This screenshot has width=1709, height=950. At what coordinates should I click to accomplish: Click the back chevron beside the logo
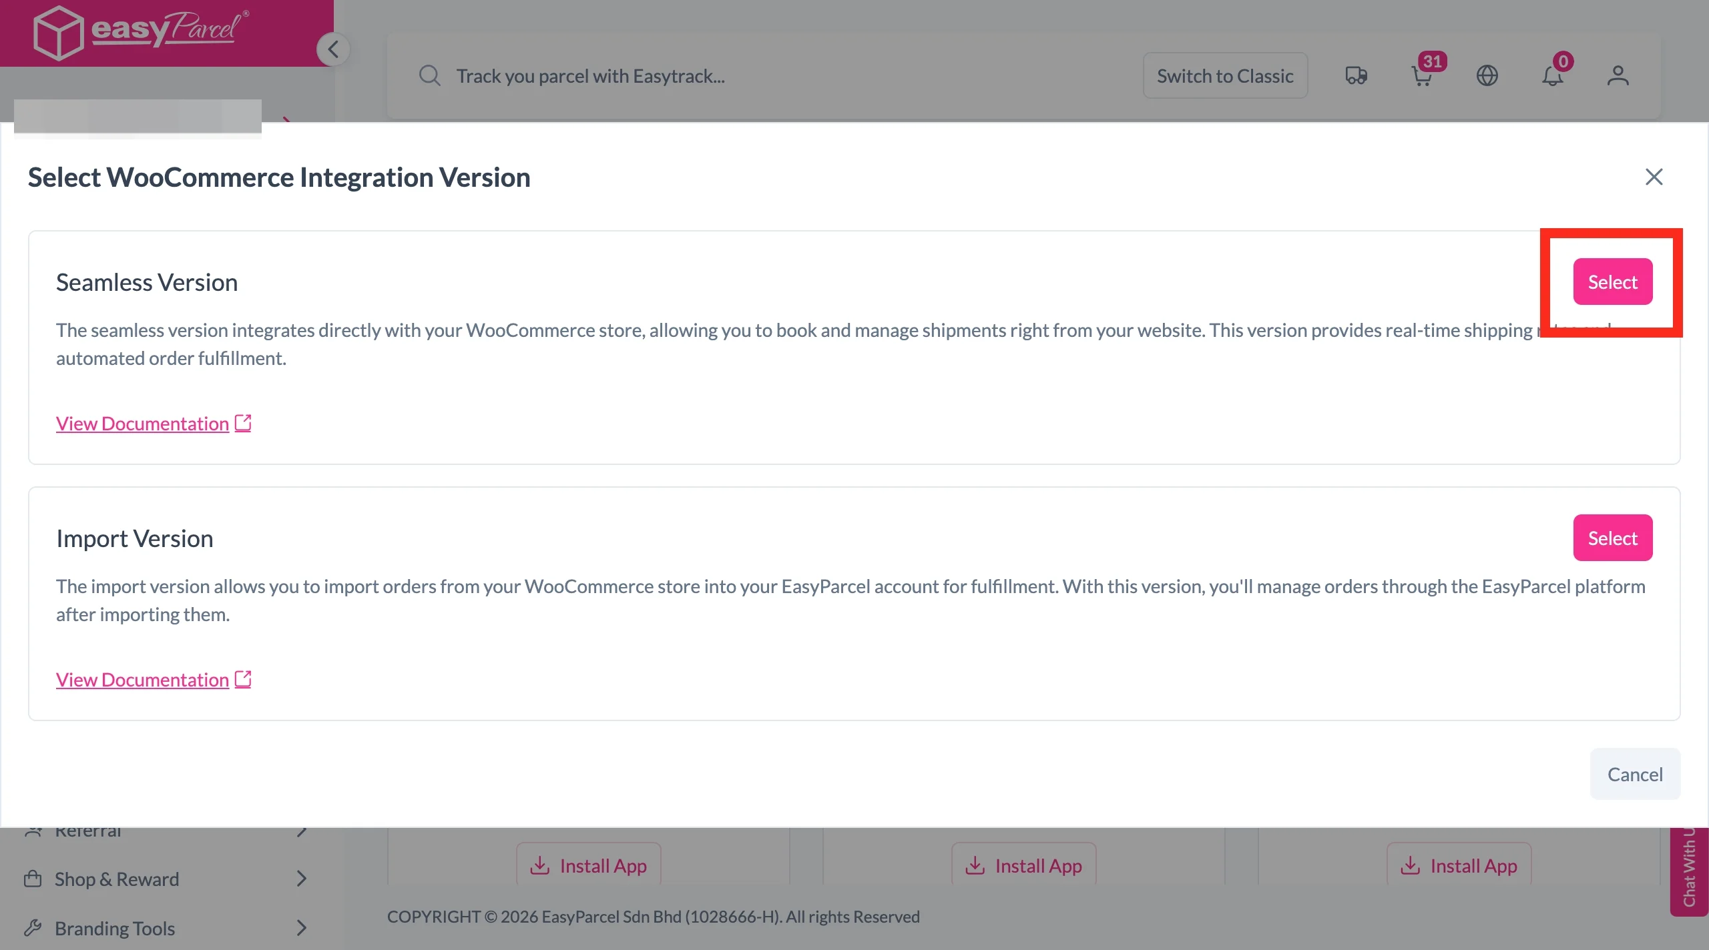[333, 49]
